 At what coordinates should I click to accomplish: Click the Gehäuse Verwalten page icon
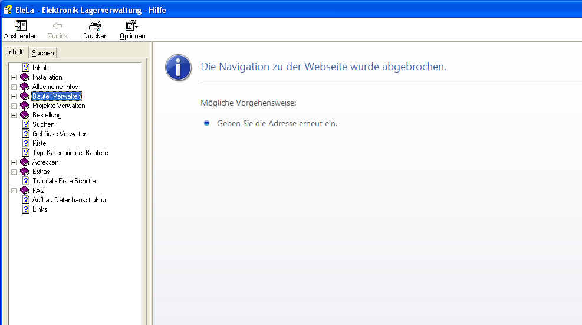click(25, 134)
